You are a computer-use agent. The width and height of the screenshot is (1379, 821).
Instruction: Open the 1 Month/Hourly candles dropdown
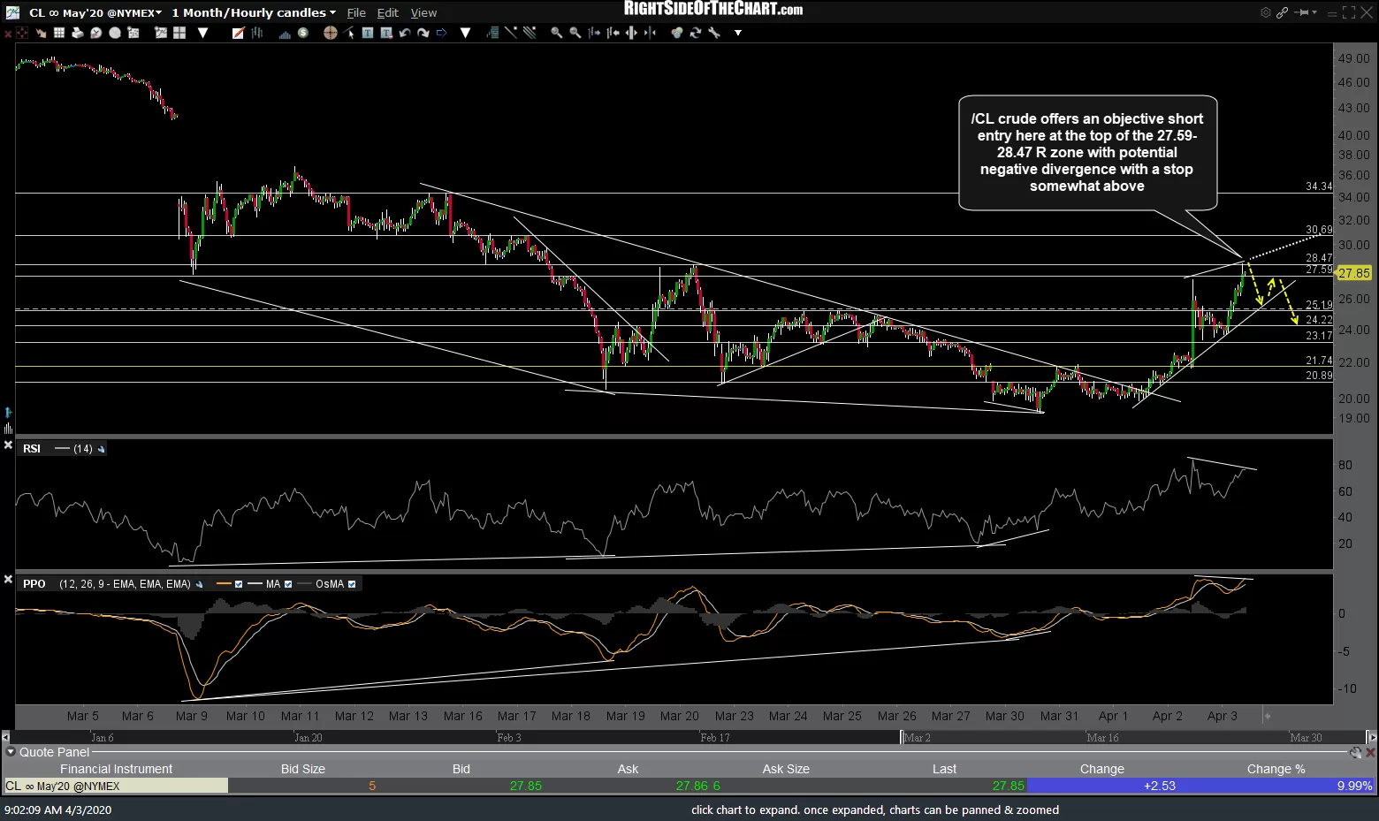[x=254, y=12]
